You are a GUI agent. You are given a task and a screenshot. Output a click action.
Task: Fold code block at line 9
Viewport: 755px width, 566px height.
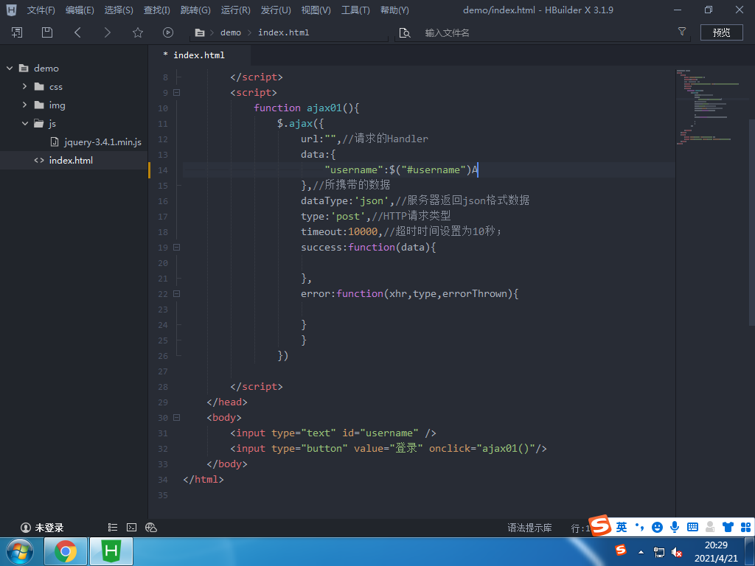[x=177, y=92]
